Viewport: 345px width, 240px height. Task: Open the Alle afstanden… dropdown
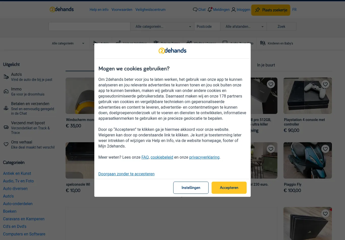tap(243, 27)
